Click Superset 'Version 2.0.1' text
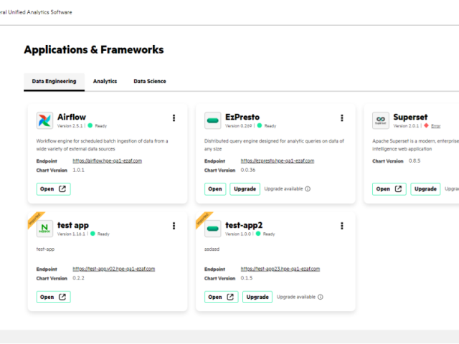 tap(406, 126)
